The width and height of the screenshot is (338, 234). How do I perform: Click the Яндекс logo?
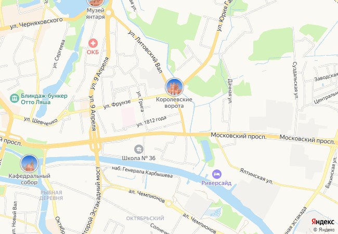tap(323, 222)
